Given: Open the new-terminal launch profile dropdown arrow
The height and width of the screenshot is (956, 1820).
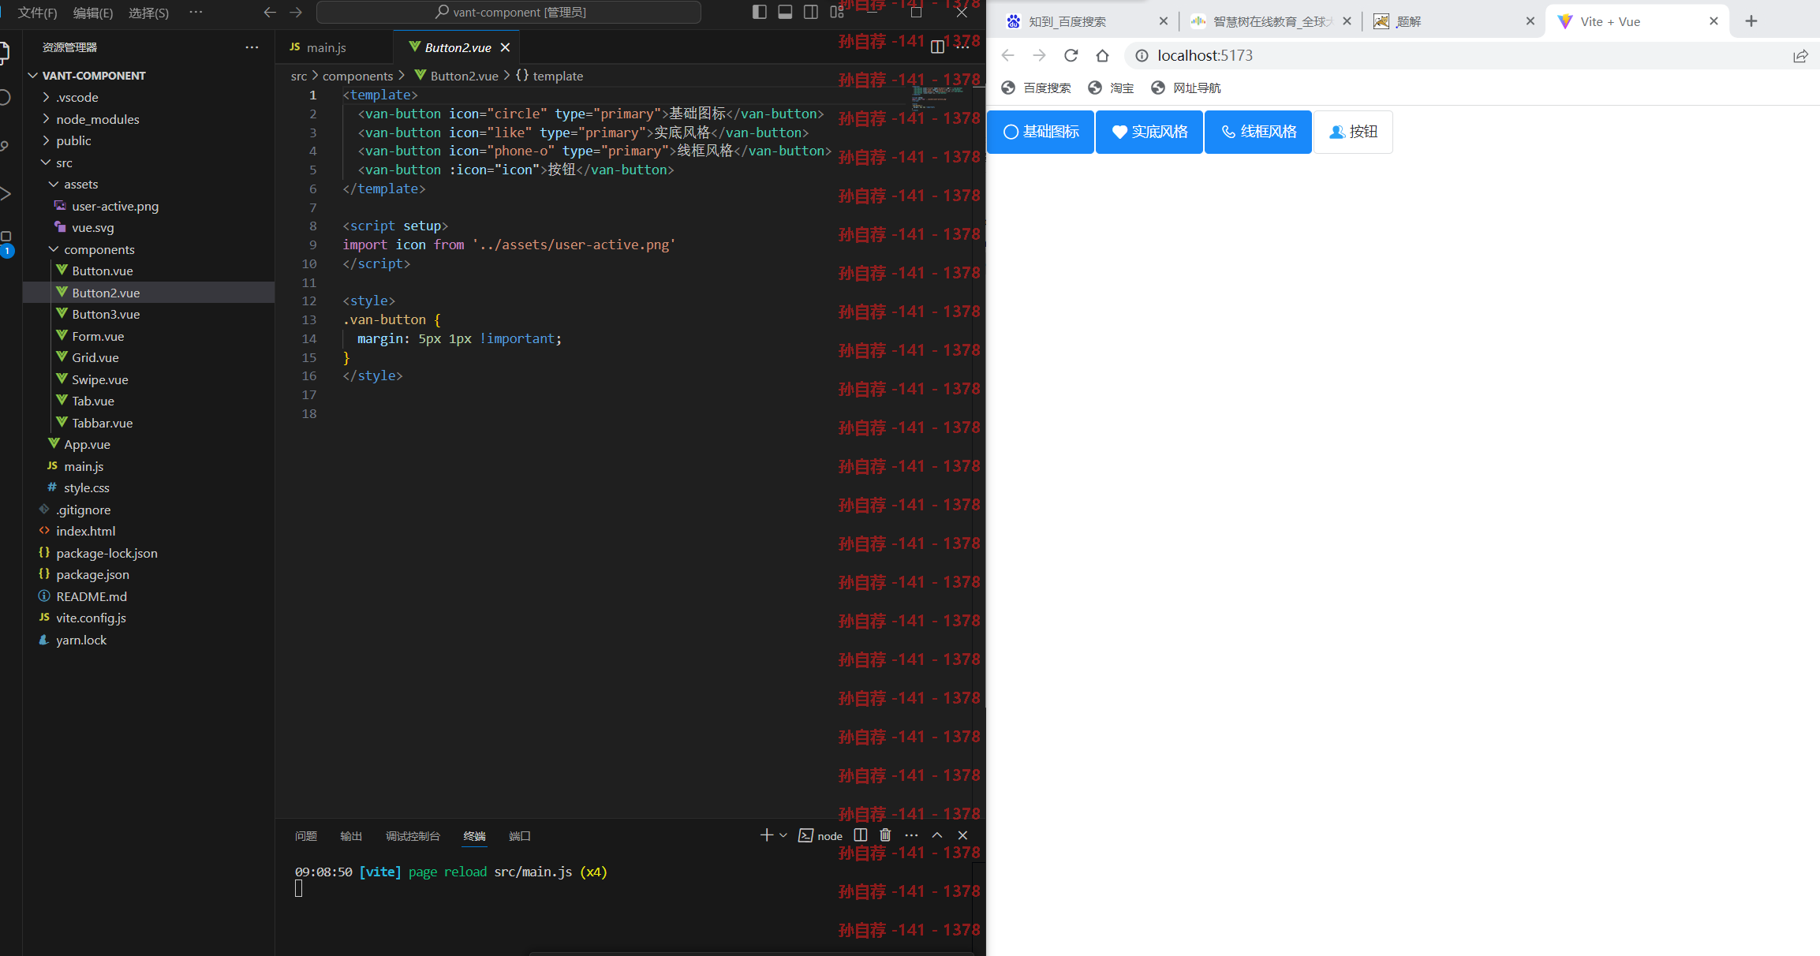Looking at the screenshot, I should pyautogui.click(x=783, y=835).
